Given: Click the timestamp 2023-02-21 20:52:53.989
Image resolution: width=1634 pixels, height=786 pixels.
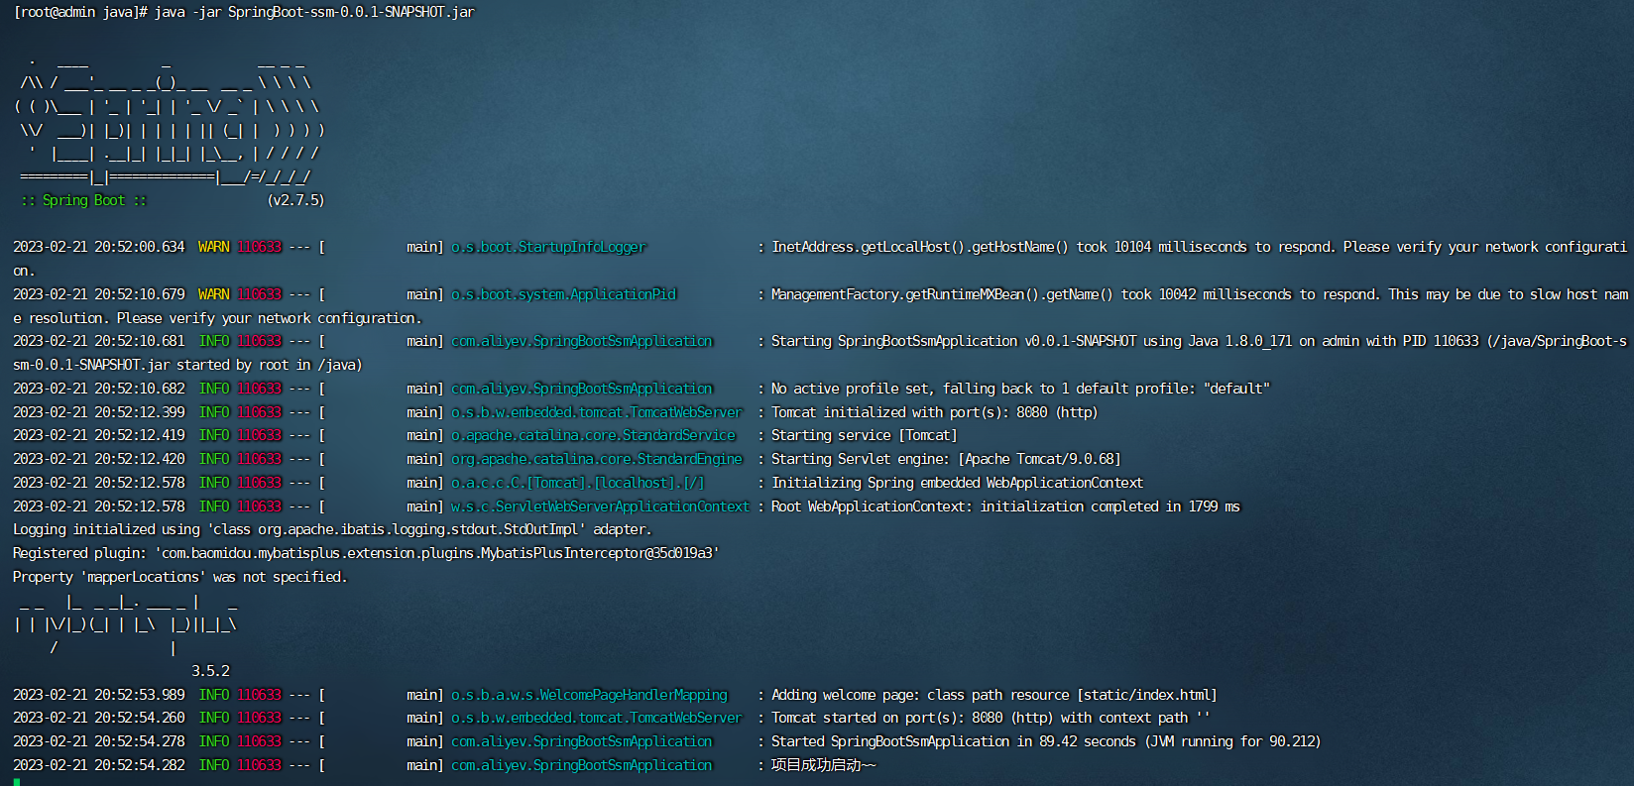Looking at the screenshot, I should [x=99, y=695].
